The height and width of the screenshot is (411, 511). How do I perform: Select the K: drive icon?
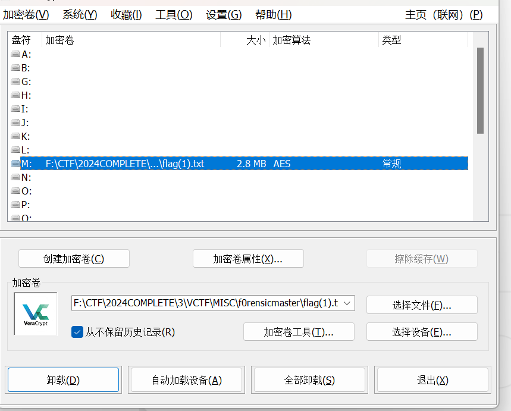(15, 136)
